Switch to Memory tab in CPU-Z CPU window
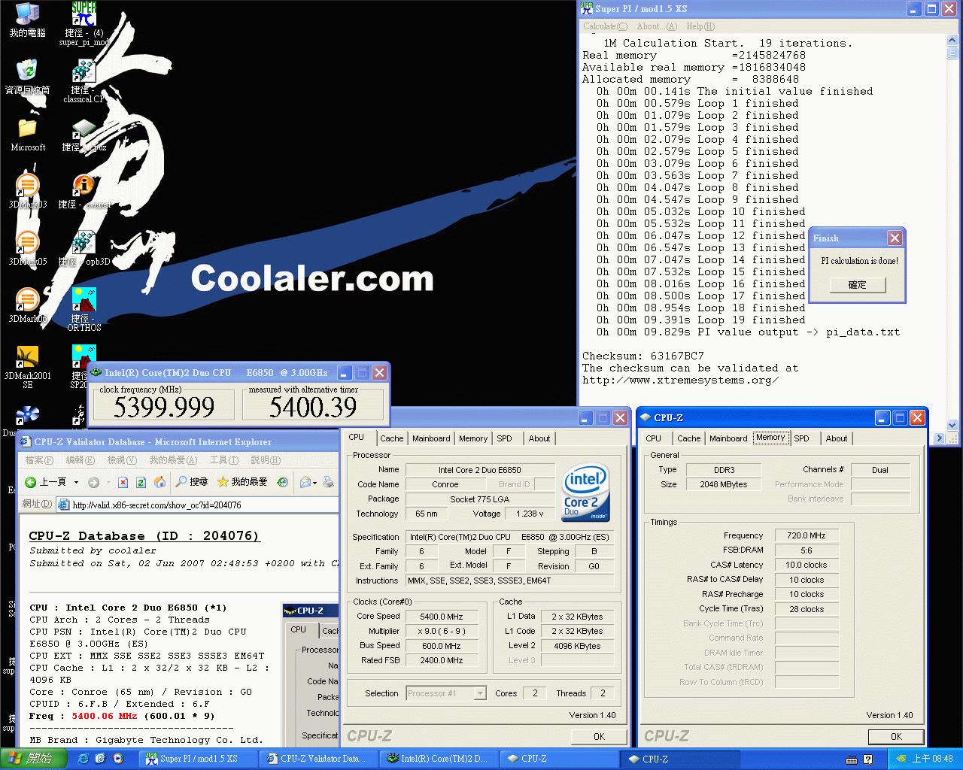The height and width of the screenshot is (770, 963). pos(473,438)
